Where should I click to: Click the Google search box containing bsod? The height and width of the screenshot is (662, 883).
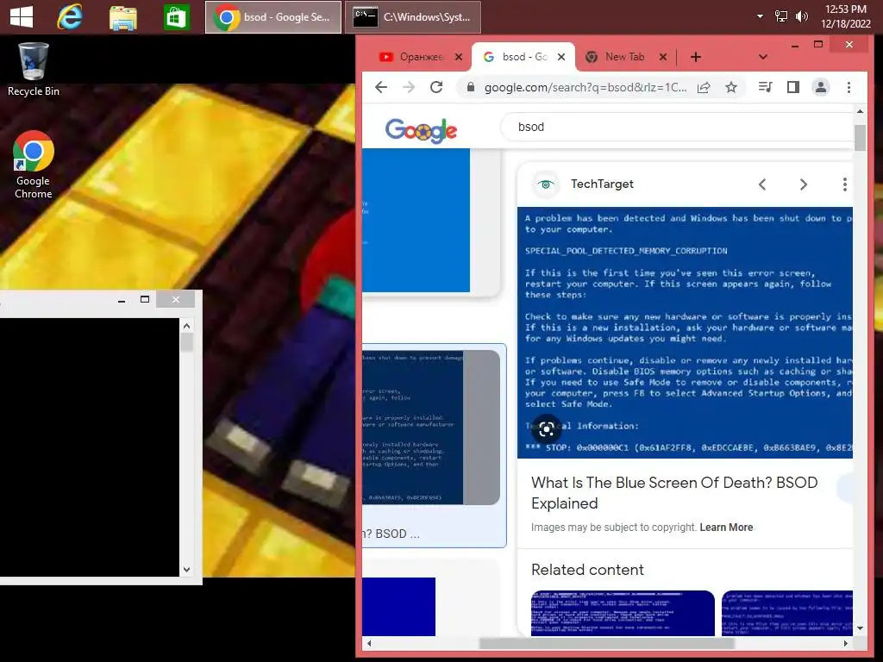coord(677,127)
